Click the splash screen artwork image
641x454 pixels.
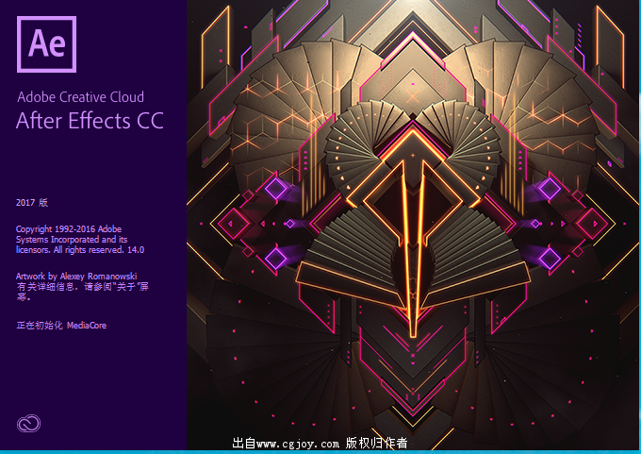[414, 226]
